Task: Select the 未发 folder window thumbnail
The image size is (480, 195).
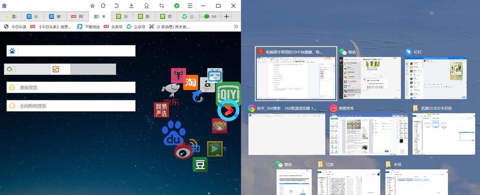Action: click(x=417, y=182)
